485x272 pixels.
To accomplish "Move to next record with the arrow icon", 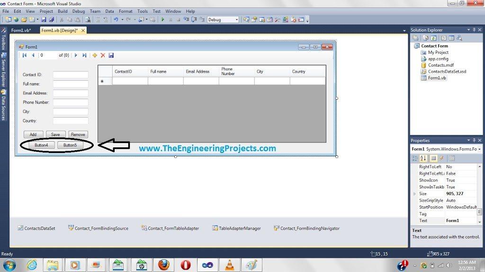I will pyautogui.click(x=76, y=55).
